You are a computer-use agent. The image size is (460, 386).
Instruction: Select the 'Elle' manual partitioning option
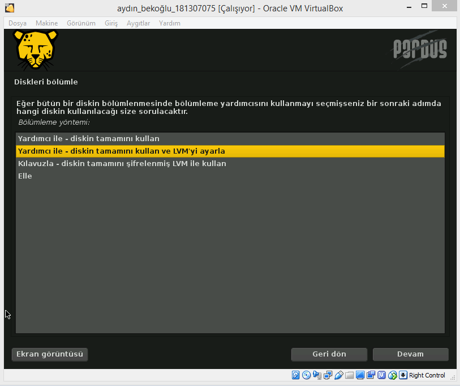pyautogui.click(x=230, y=176)
